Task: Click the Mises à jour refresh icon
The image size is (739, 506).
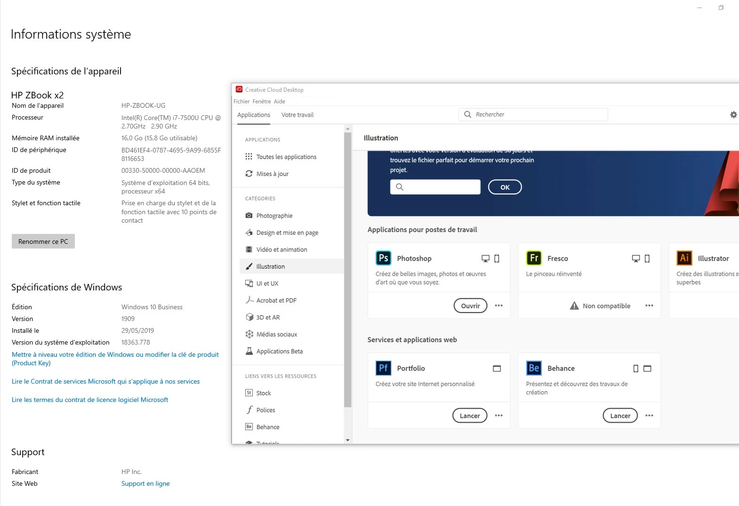Action: (249, 174)
